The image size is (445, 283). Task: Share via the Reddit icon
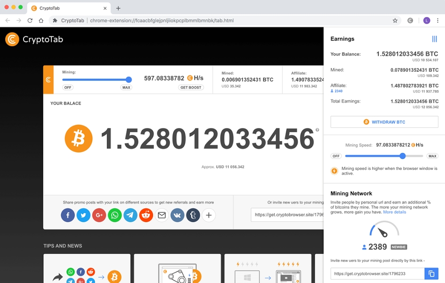coord(146,215)
